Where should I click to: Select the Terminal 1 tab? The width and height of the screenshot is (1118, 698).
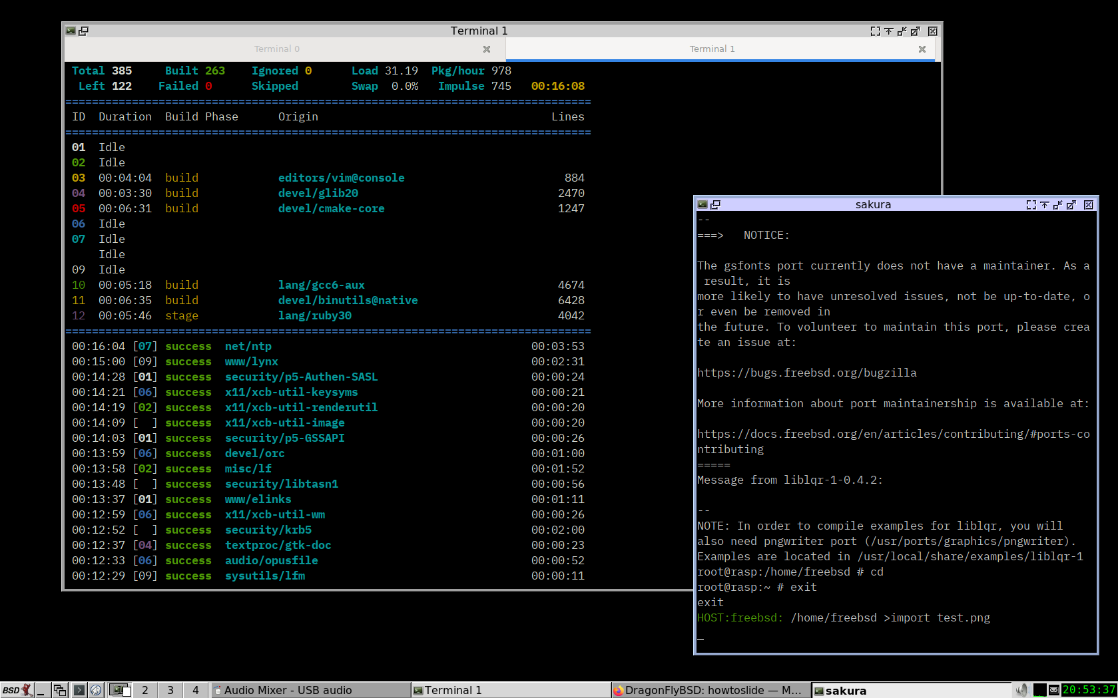point(712,49)
